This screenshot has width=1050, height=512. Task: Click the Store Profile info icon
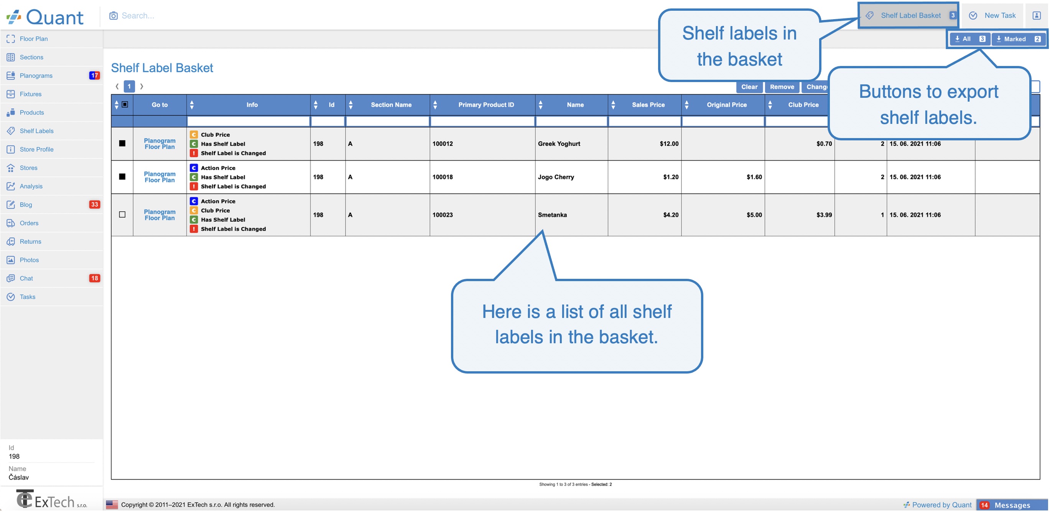point(11,149)
